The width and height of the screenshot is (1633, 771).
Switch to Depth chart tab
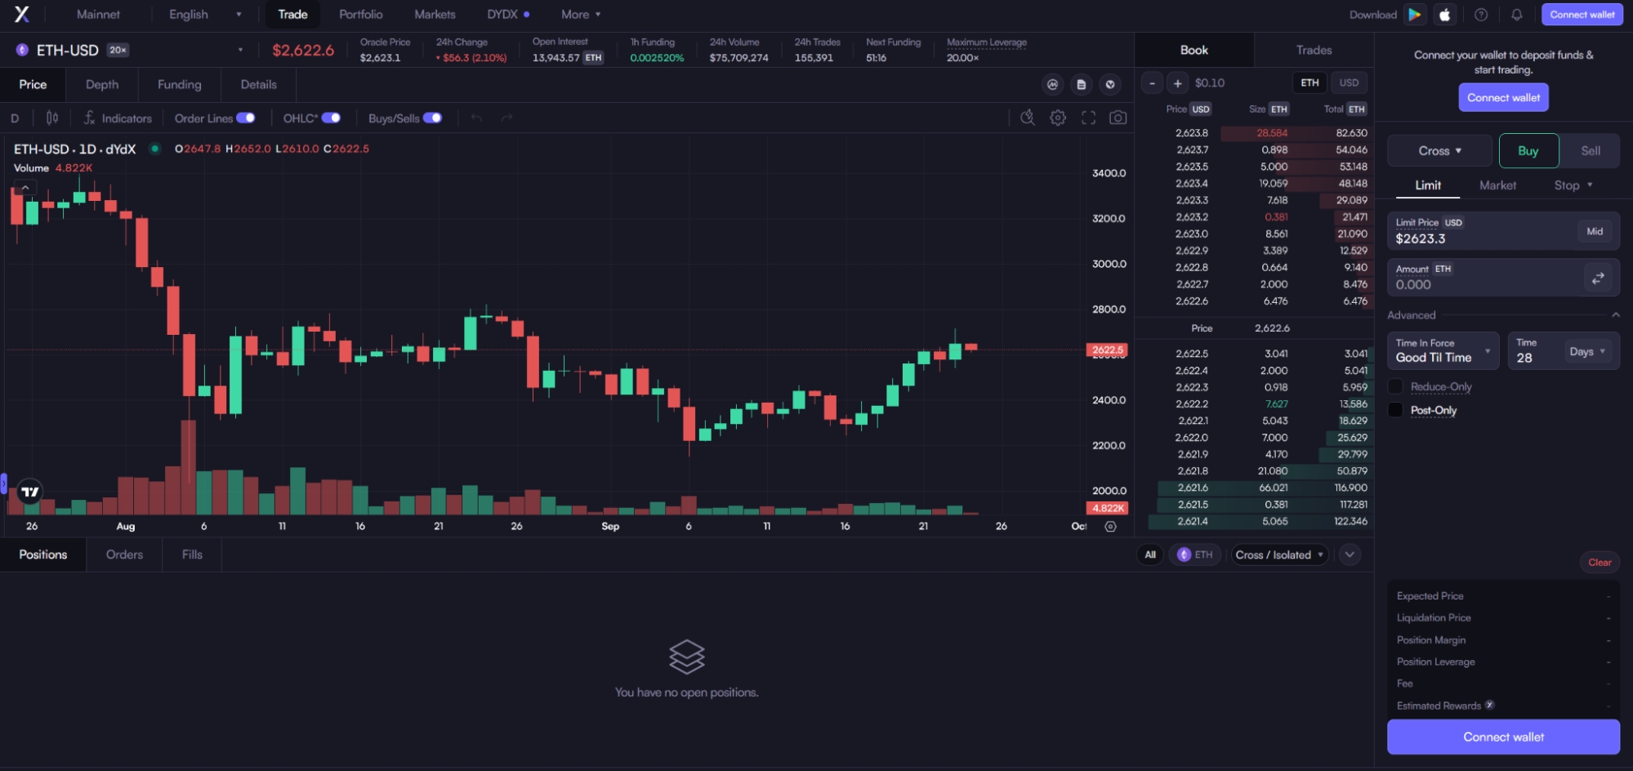tap(102, 84)
